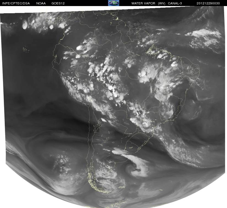The height and width of the screenshot is (208, 227).
Task: Click the INPE/CPTEC/DSA header text
Action: (16, 3)
